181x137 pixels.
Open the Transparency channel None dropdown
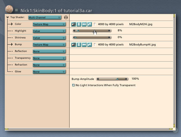(49, 58)
